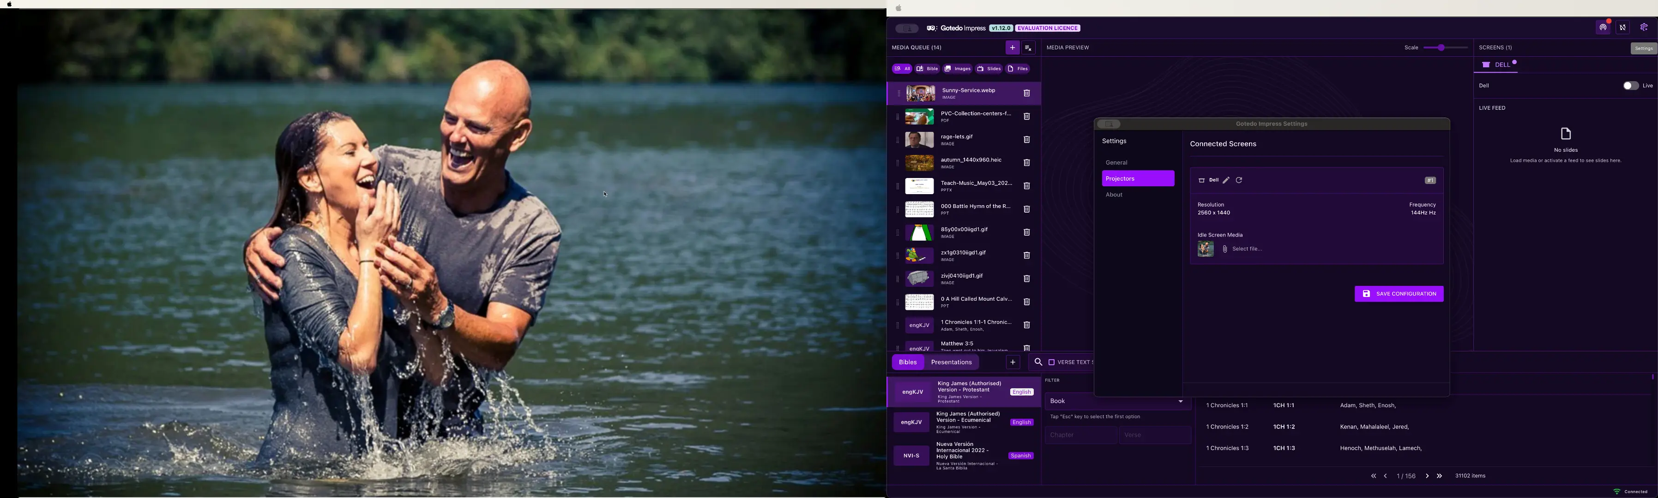Select autumn_1440x960.heic queue item
This screenshot has height=498, width=1658.
(x=964, y=163)
